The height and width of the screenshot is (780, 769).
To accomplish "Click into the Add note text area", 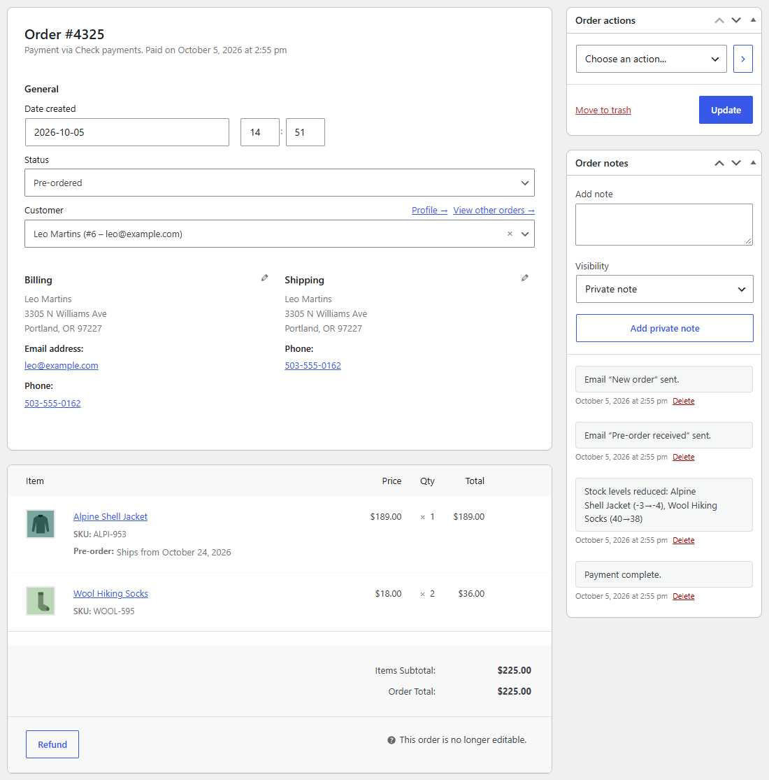I will tap(664, 225).
